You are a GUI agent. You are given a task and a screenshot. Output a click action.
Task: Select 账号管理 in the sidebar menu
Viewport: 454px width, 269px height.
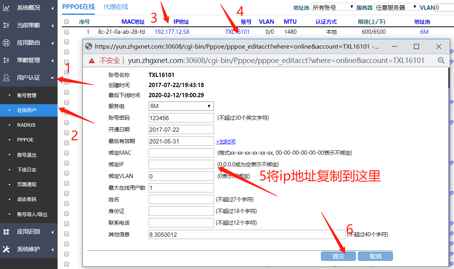click(26, 95)
